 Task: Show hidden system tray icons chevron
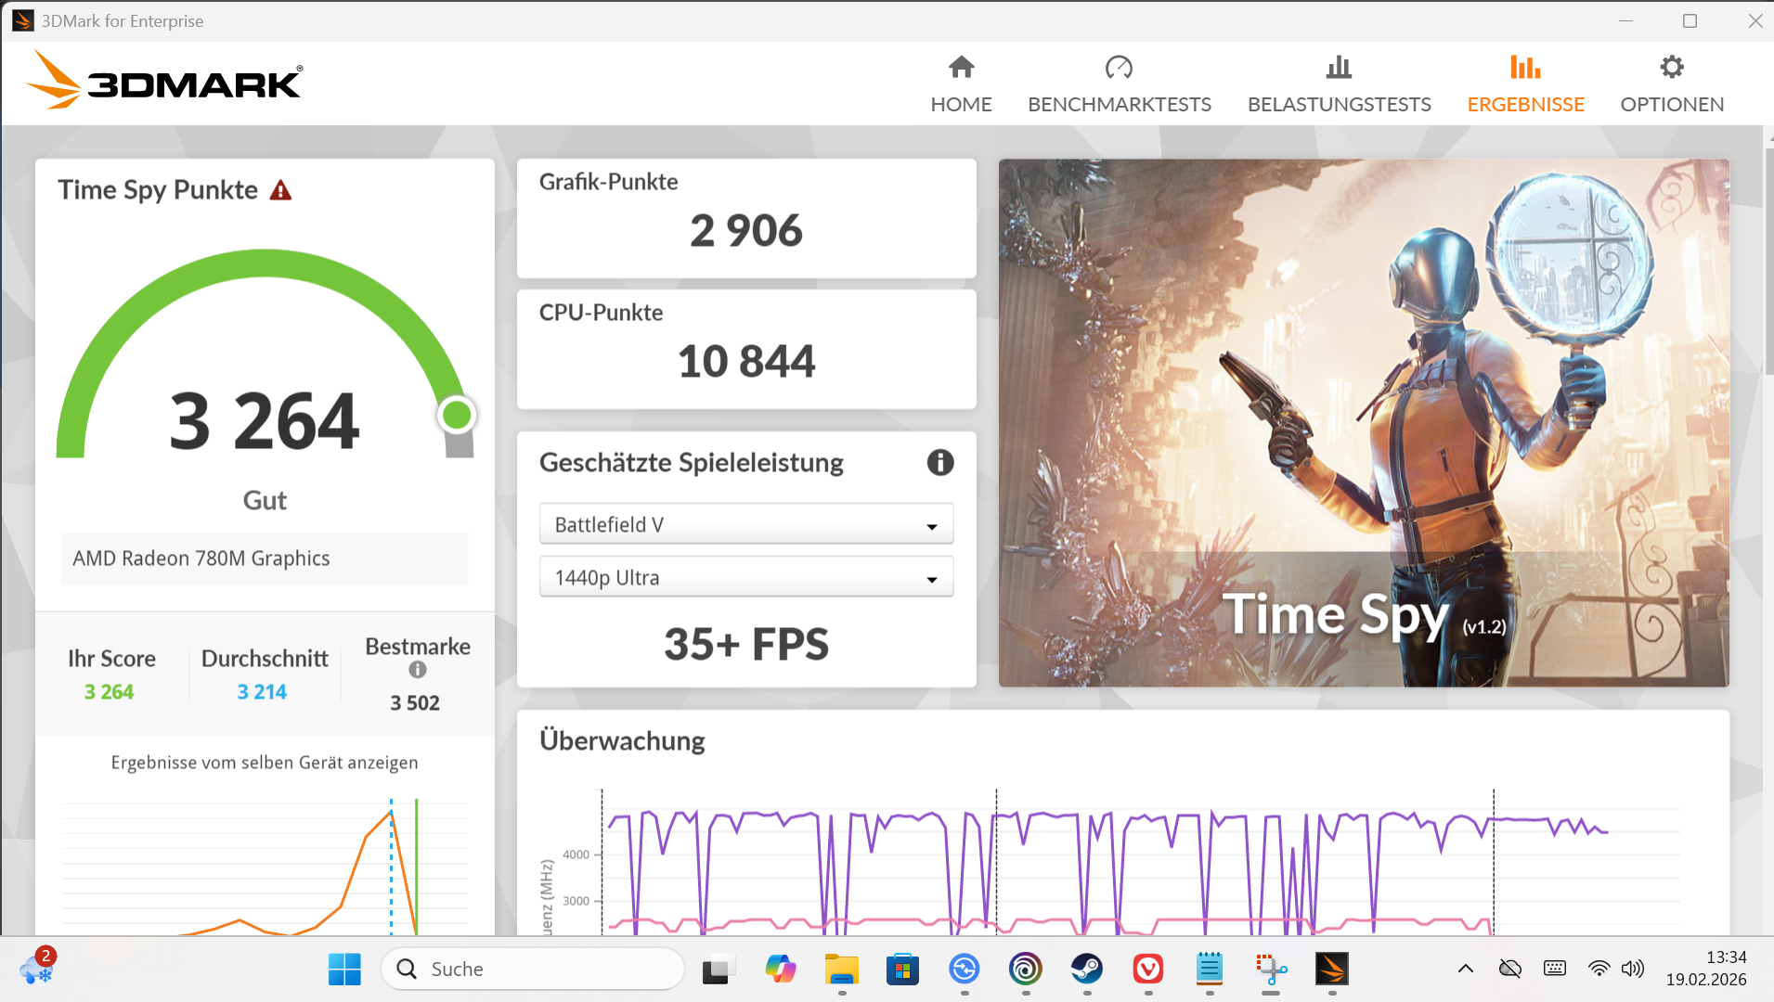(x=1465, y=970)
